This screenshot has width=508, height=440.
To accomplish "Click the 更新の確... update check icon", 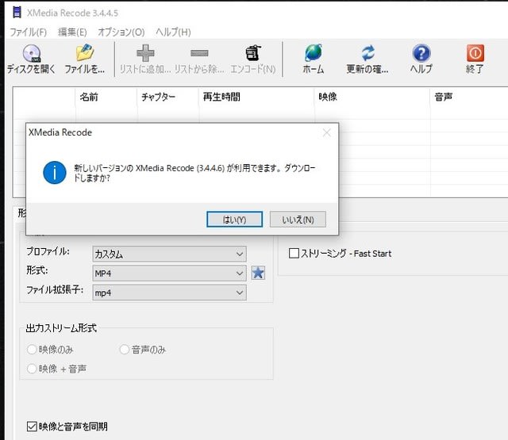I will (368, 53).
